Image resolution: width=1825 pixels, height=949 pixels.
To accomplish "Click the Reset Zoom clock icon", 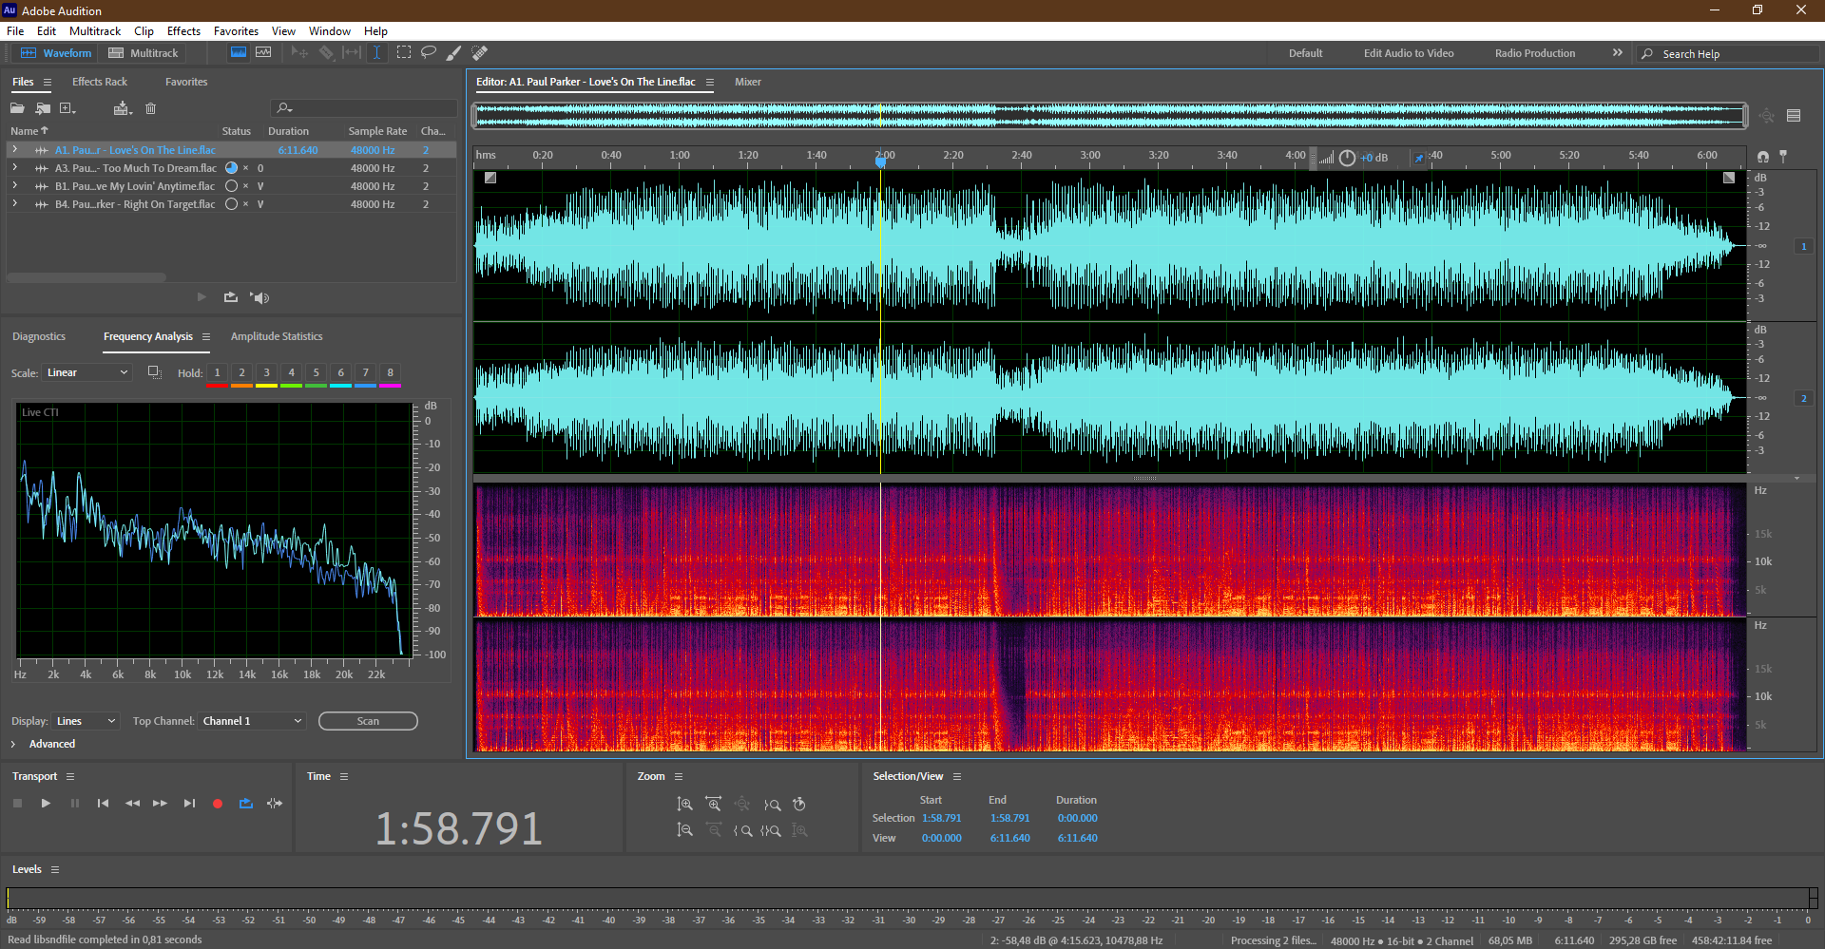I will pos(799,805).
